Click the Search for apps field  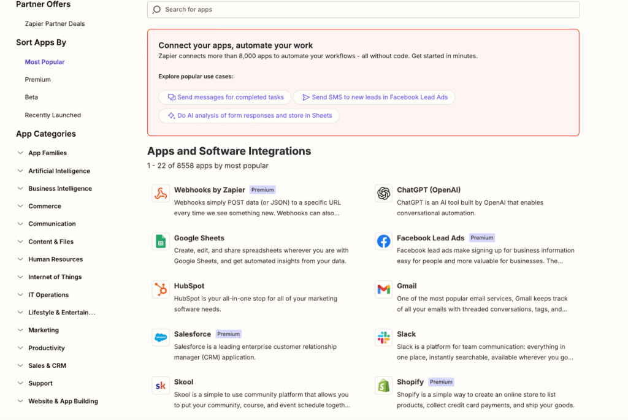click(x=363, y=10)
